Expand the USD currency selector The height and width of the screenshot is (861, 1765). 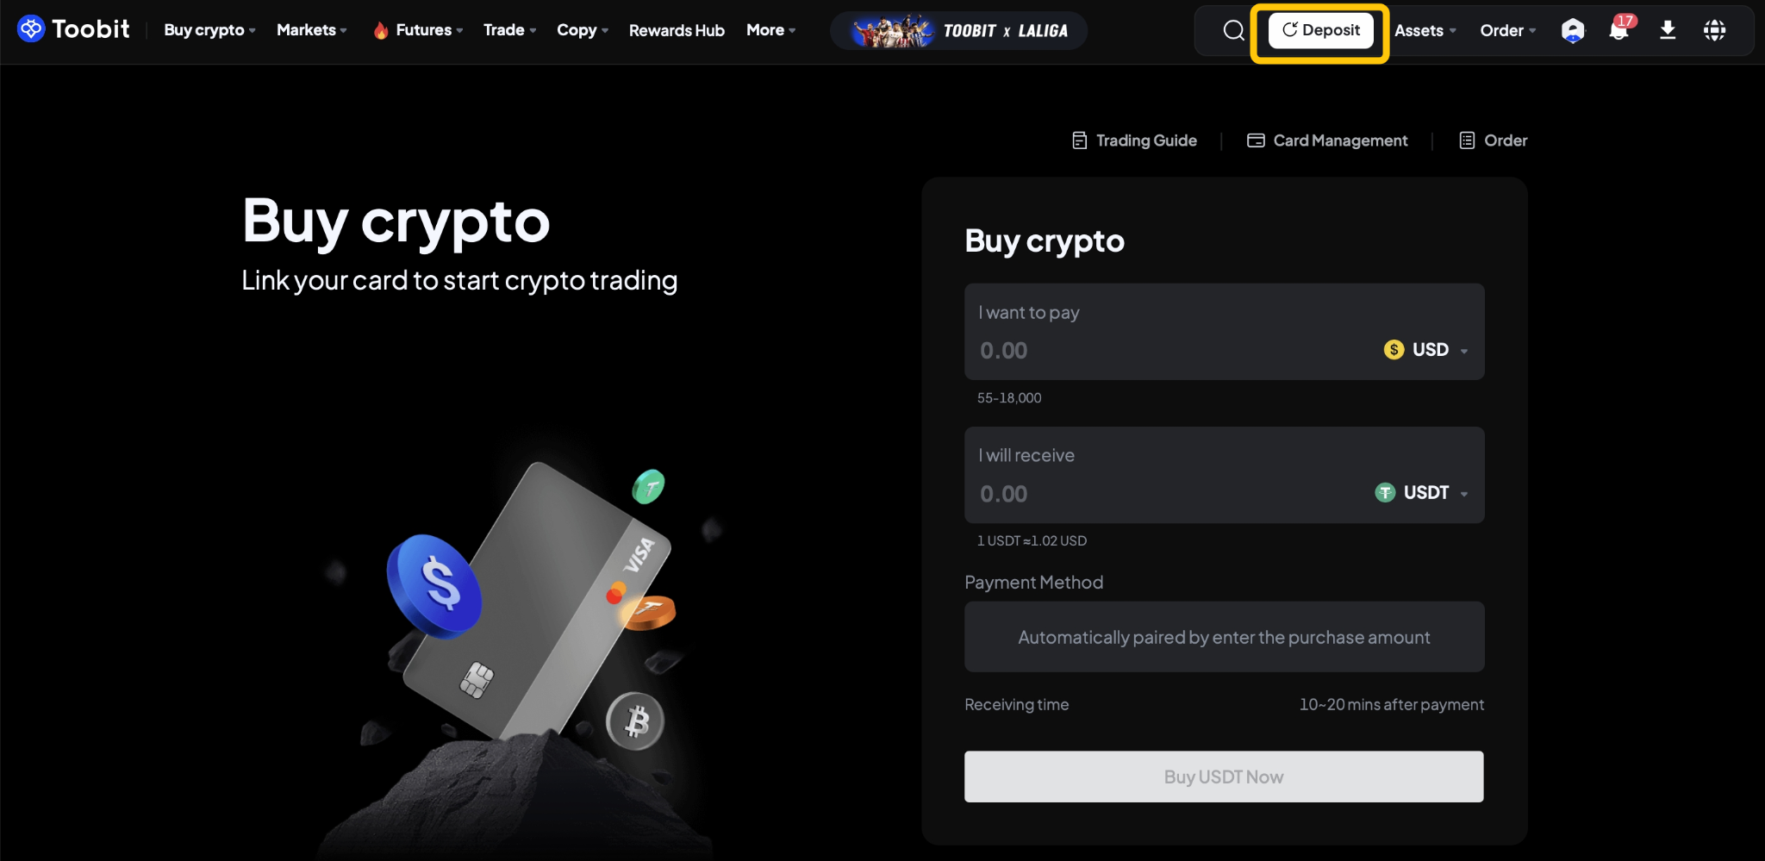pyautogui.click(x=1425, y=350)
